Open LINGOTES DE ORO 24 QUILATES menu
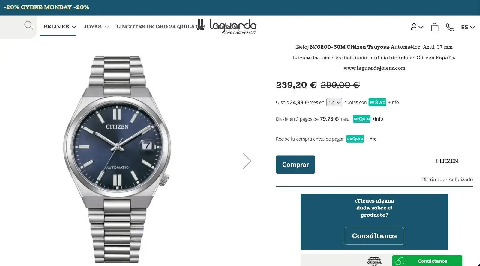 161,27
